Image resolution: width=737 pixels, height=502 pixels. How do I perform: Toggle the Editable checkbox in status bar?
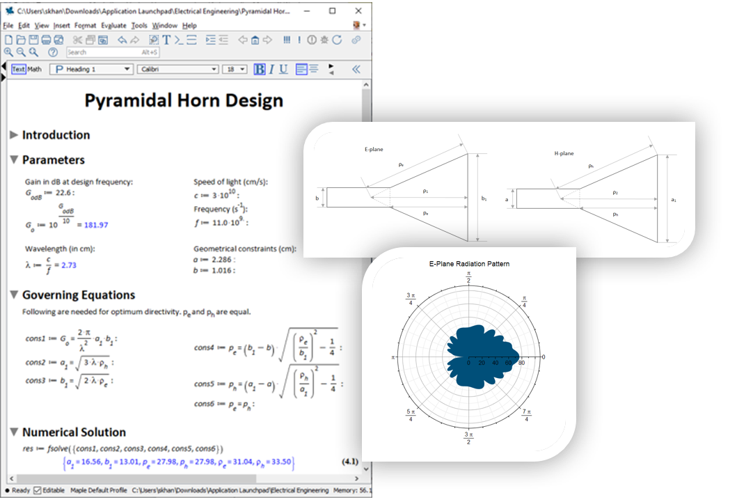tap(38, 490)
